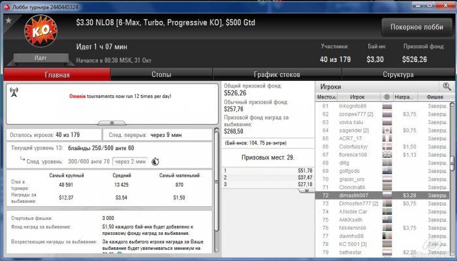Screen dimensions: 457x261
Task: Click regular prize pool amount $257,76
Action: tap(234, 109)
